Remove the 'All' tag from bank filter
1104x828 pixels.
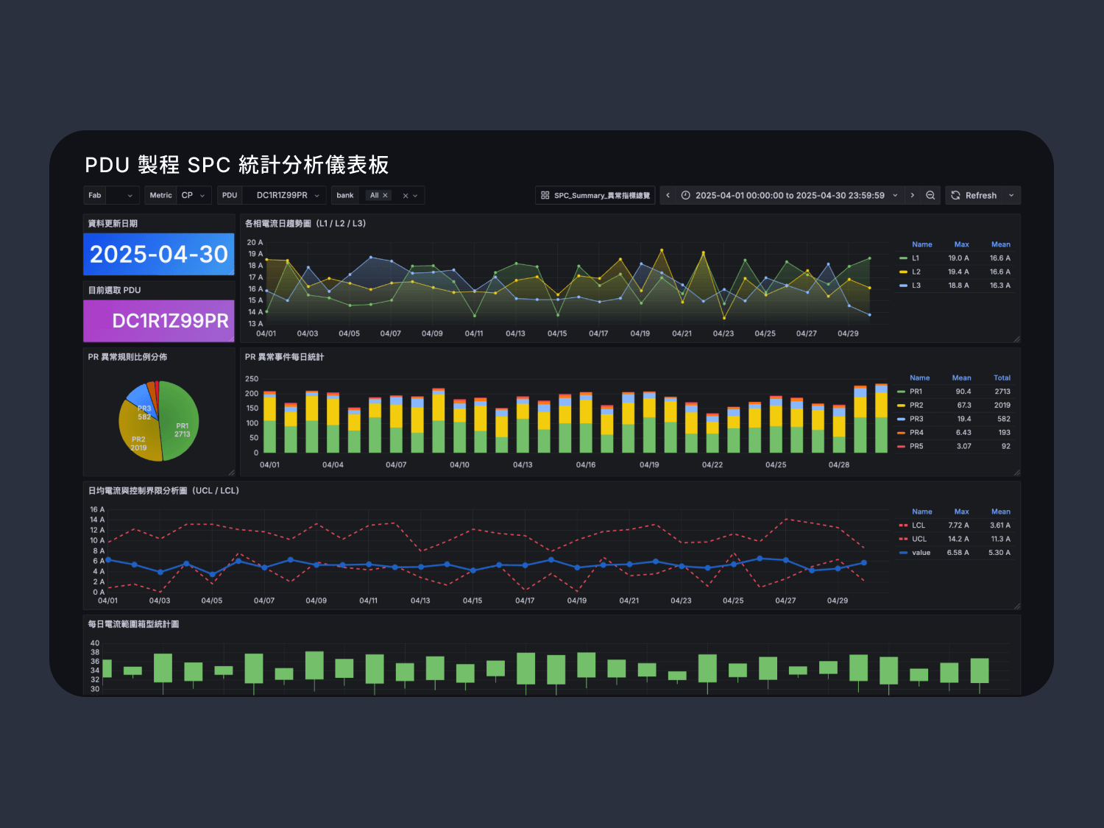click(385, 196)
